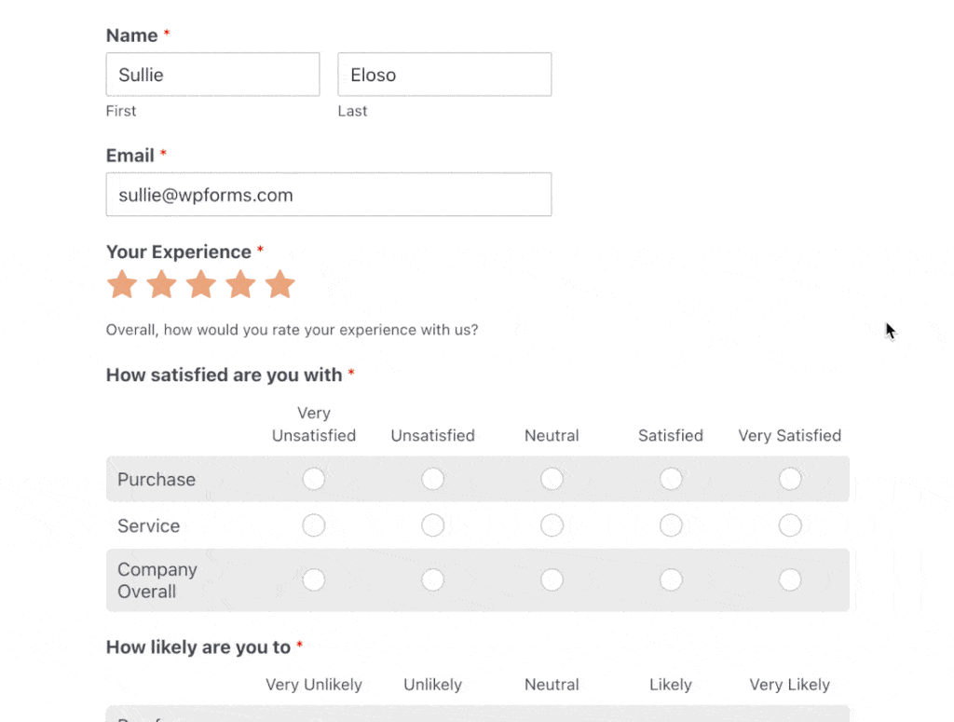Viewport: 954px width, 722px height.
Task: Choose the fourth star rating
Action: coord(240,285)
